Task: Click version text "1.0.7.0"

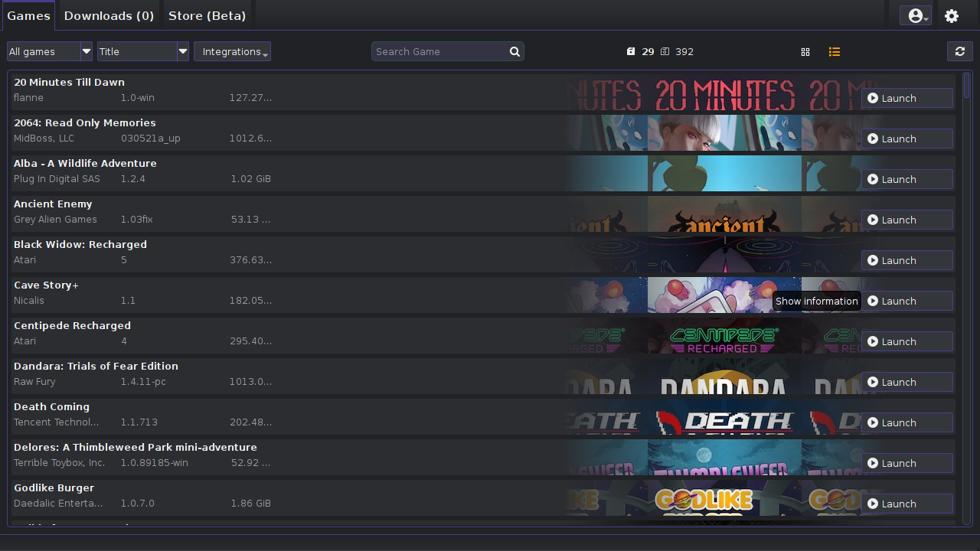Action: pyautogui.click(x=137, y=503)
